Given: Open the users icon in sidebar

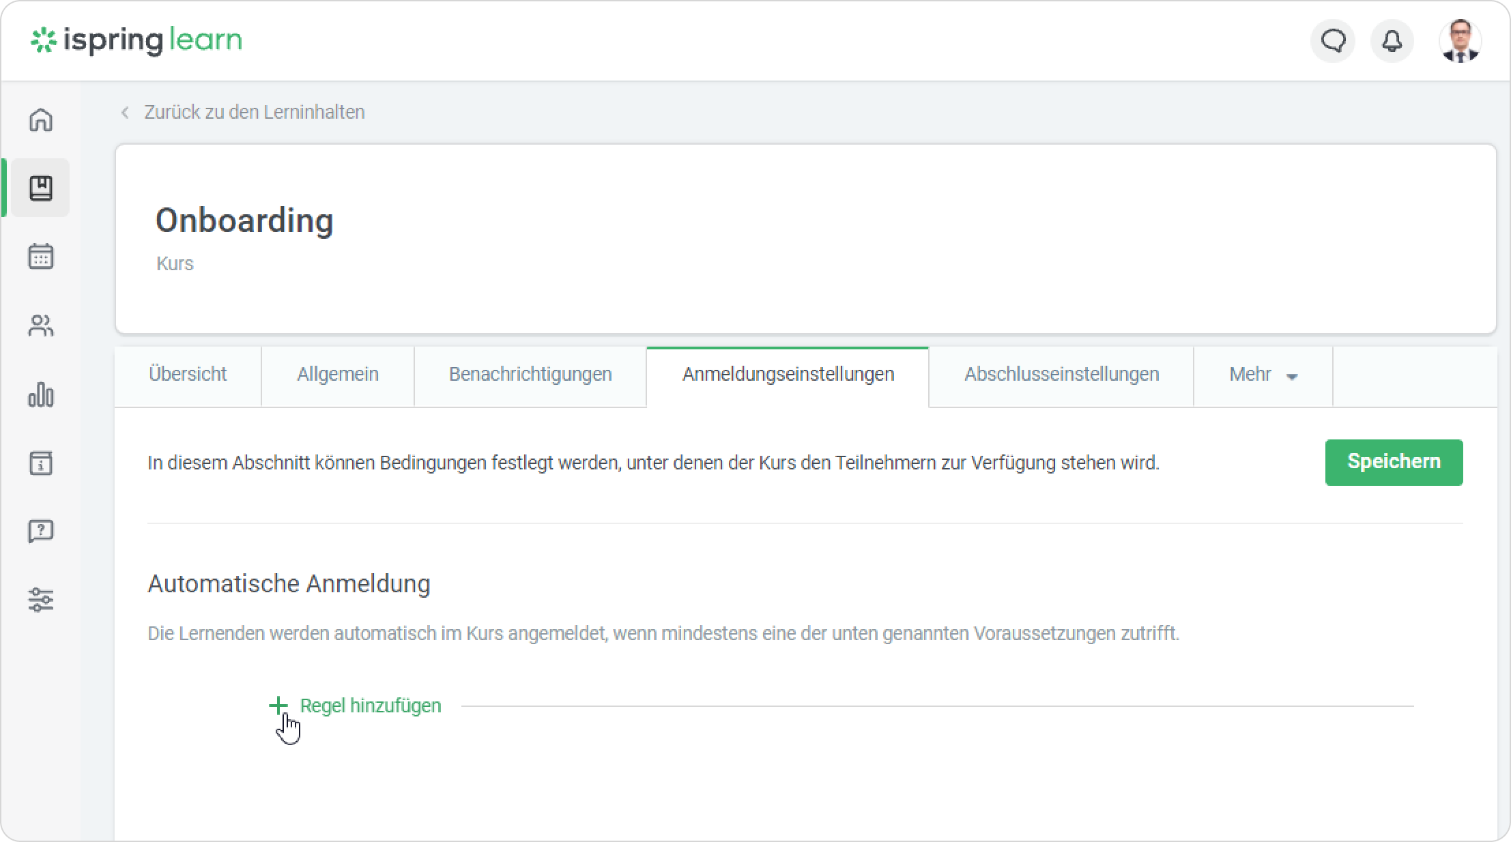Looking at the screenshot, I should pyautogui.click(x=41, y=325).
